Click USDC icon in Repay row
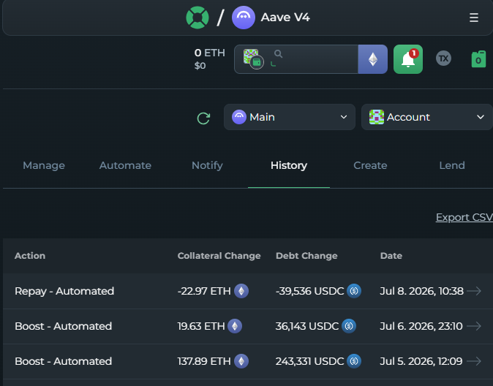The width and height of the screenshot is (493, 386). [354, 291]
